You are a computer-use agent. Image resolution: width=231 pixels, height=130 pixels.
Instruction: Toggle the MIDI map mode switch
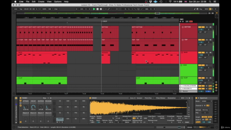click(206, 9)
